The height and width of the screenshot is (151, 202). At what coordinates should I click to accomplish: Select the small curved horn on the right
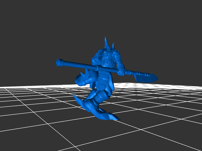(114, 46)
